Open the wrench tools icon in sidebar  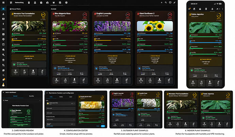tap(3, 55)
